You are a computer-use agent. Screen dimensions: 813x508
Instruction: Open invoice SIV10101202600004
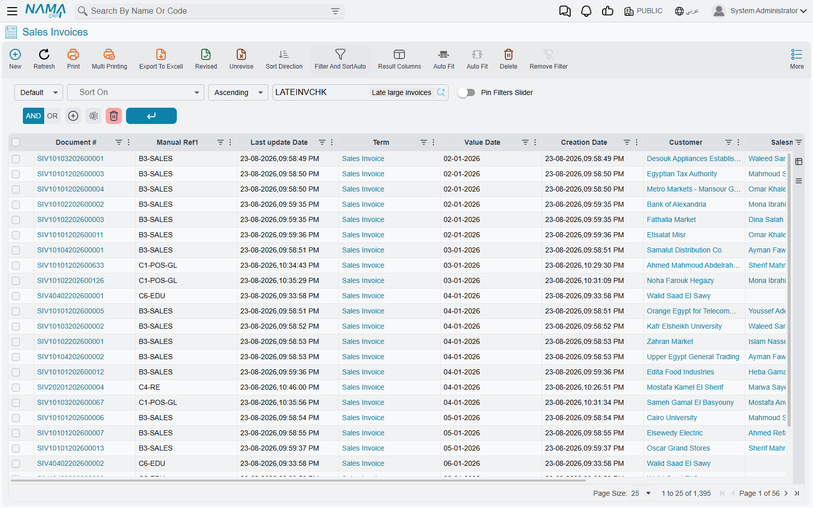71,189
